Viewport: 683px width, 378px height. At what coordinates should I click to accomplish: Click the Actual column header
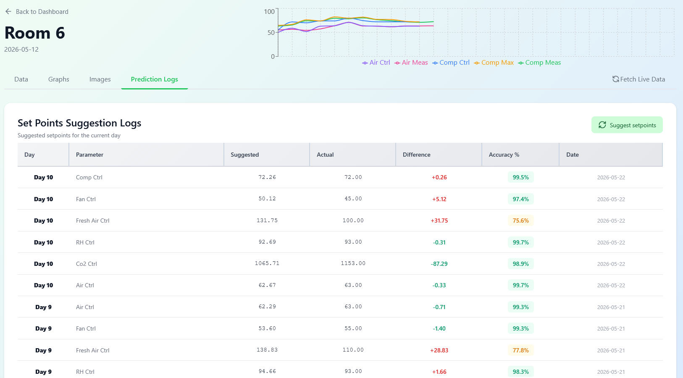tap(353, 155)
